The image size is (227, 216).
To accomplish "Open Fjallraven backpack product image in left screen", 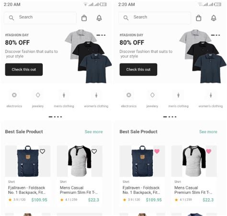I will point(28,161).
